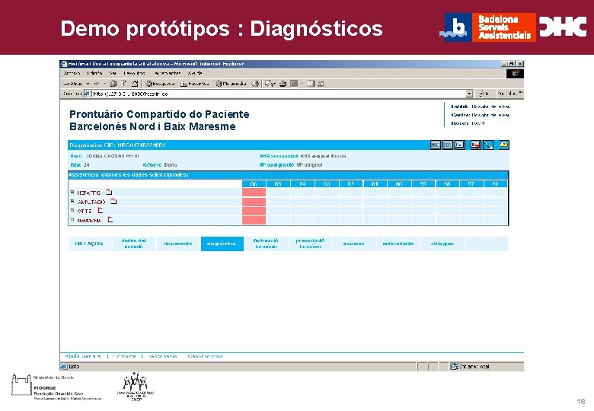Image resolution: width=594 pixels, height=411 pixels.
Task: Click the red year-06 cell for HEPATITIS
Action: click(x=254, y=193)
